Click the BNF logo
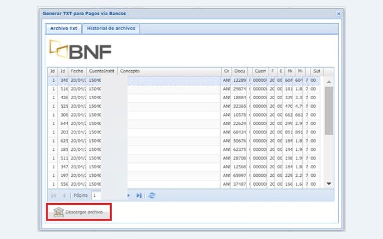 coord(80,49)
